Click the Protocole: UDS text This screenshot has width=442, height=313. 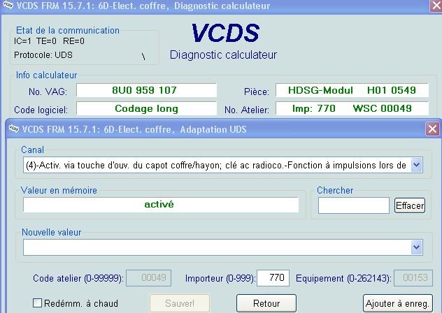point(43,55)
